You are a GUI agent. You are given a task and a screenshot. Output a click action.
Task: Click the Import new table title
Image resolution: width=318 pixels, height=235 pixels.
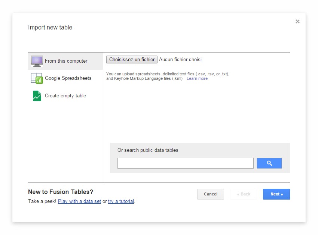(50, 27)
